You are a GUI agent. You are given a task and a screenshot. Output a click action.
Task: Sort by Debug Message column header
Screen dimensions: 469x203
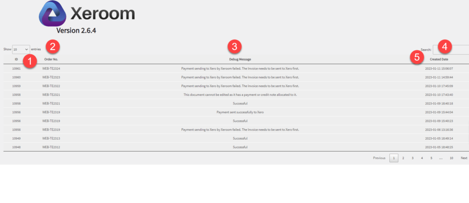coord(240,59)
